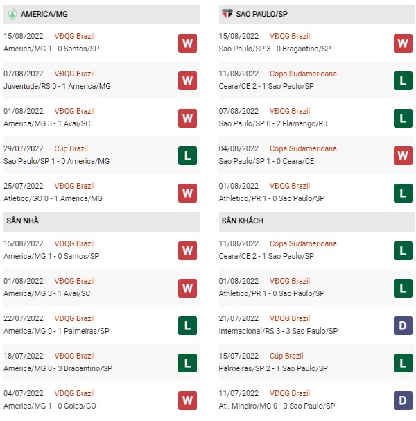Click W badge for America/MG 1-0 Goias/GO
Screen dimensions: 416x421
pos(187,401)
